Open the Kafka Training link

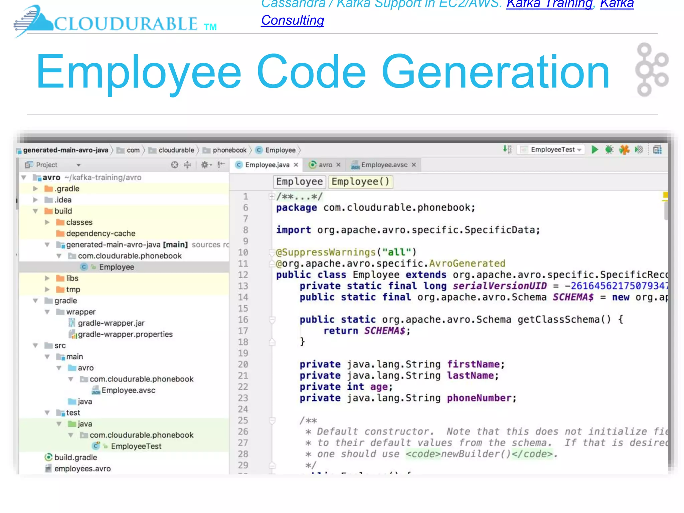pyautogui.click(x=549, y=4)
